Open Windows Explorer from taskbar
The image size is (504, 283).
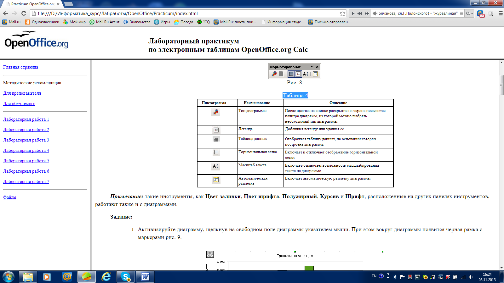coord(28,277)
